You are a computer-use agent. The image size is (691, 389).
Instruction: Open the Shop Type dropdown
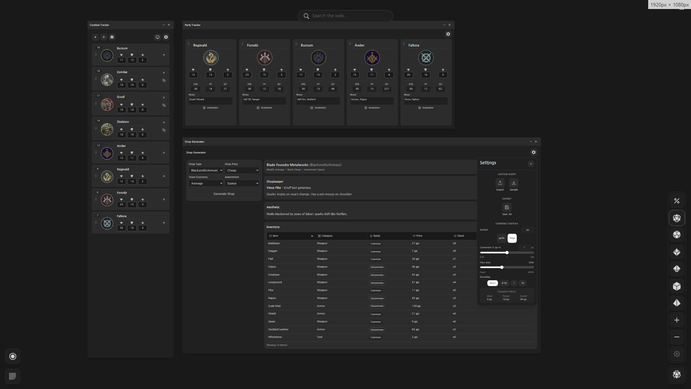206,170
